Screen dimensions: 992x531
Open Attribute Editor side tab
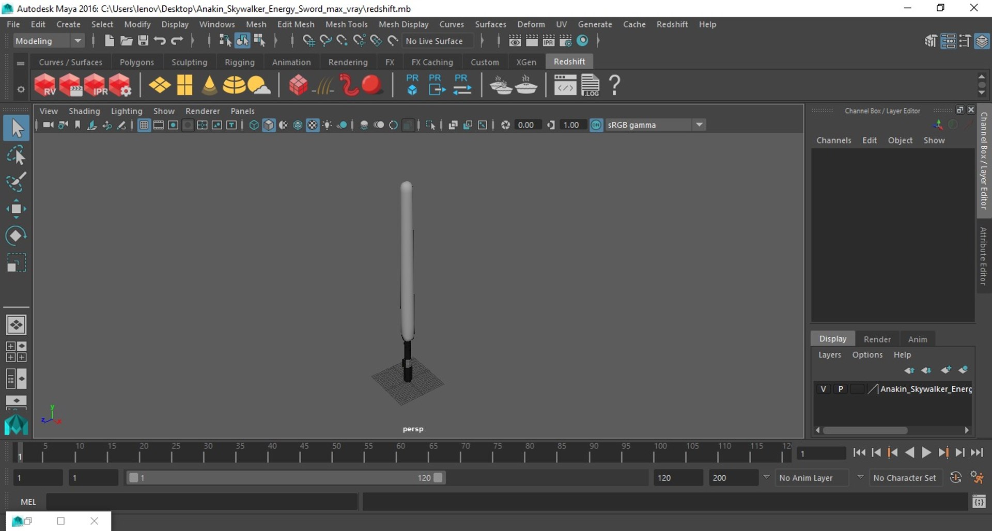[983, 256]
